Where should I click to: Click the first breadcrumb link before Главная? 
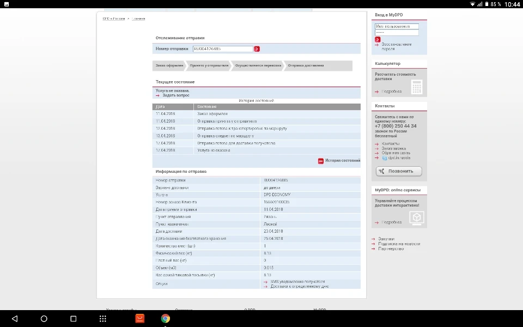coord(114,19)
